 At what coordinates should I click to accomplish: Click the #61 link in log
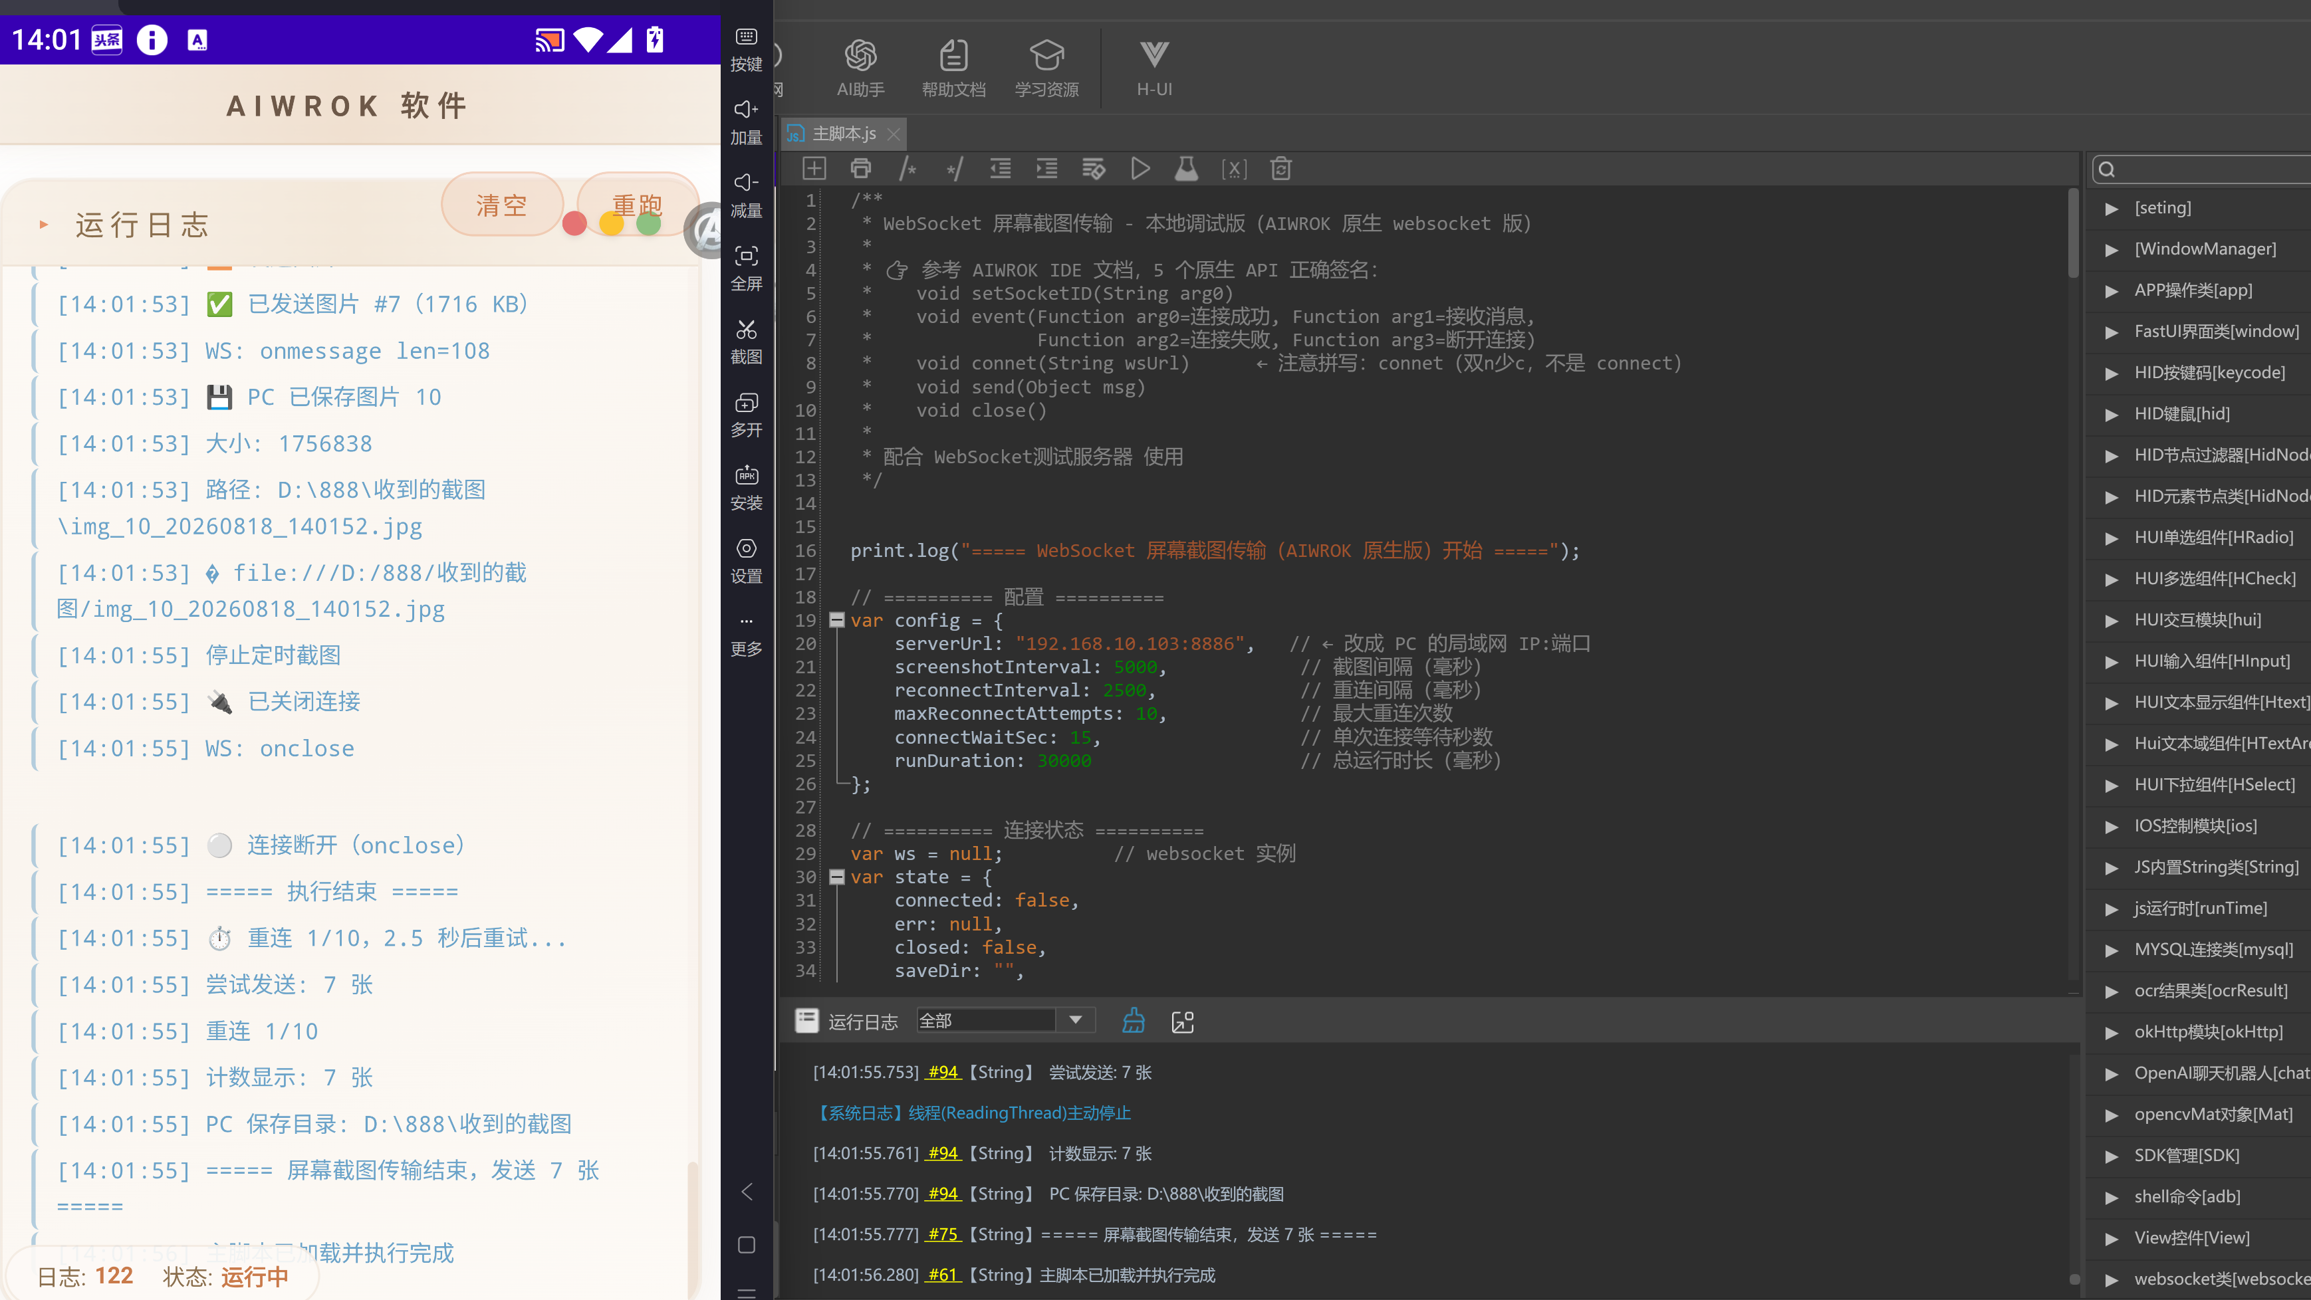(x=942, y=1275)
